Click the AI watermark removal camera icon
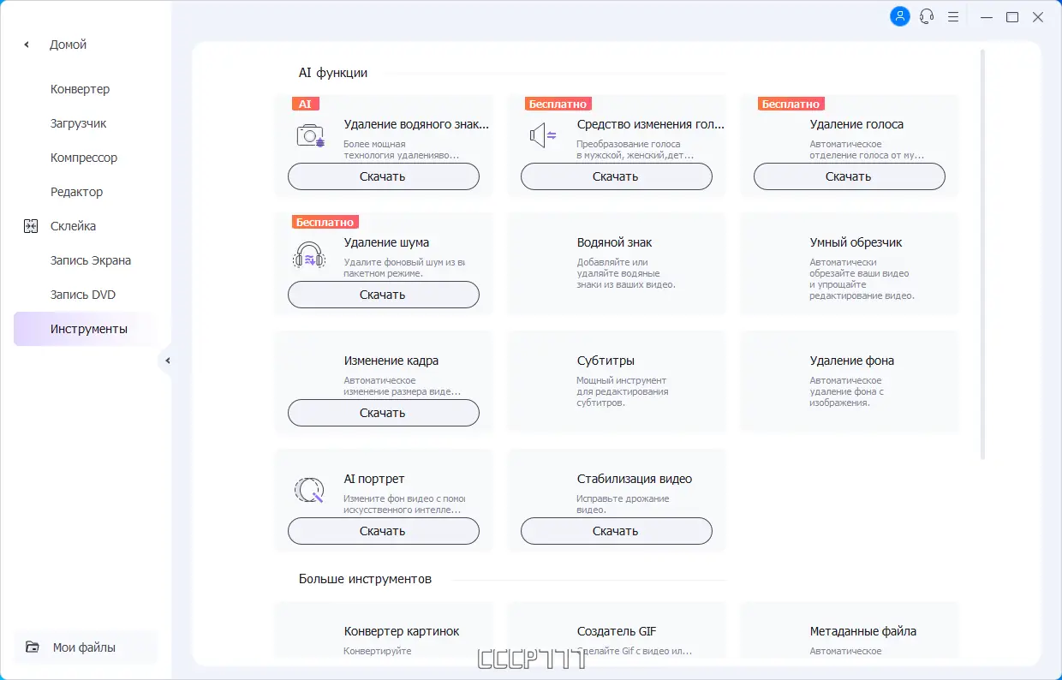Viewport: 1062px width, 680px height. coord(310,136)
